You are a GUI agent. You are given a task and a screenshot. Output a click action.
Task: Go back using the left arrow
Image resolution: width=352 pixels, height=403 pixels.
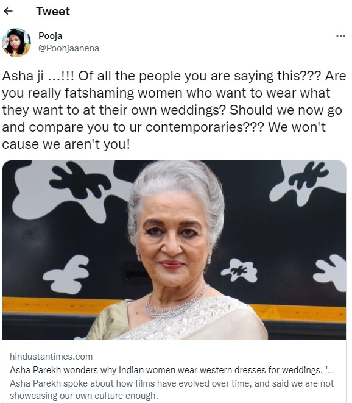pyautogui.click(x=8, y=11)
